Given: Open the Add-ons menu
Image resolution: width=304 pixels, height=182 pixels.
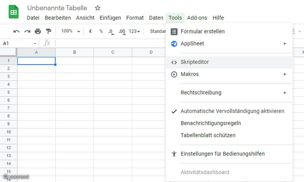Looking at the screenshot, I should click(197, 18).
